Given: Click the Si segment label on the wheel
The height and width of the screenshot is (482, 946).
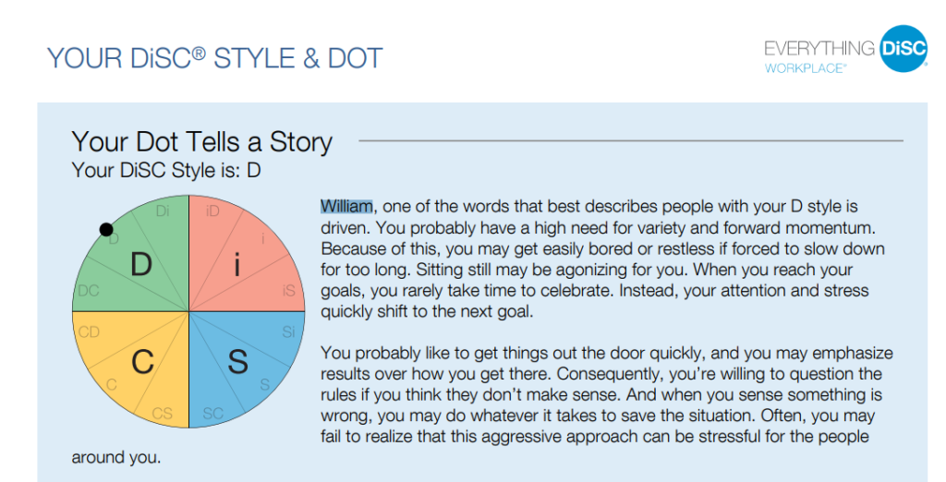Looking at the screenshot, I should tap(289, 332).
